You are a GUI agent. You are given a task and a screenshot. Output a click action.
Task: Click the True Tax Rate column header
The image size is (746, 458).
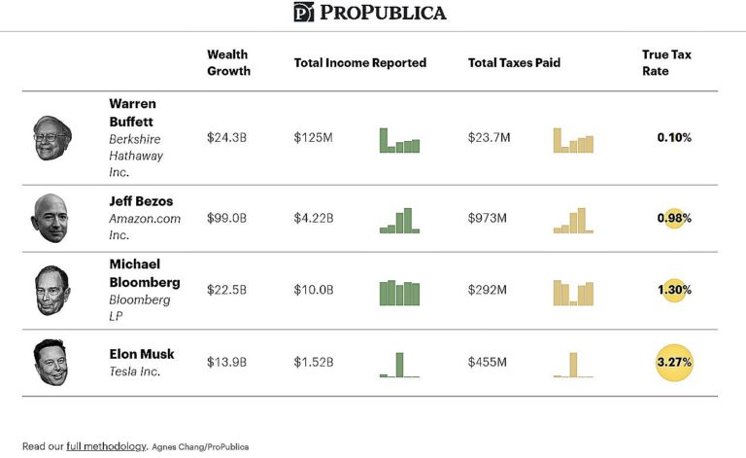666,63
